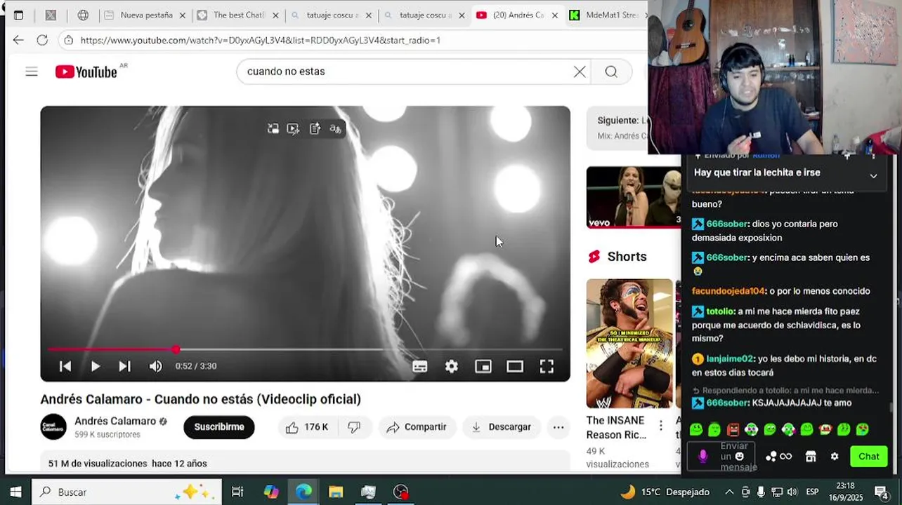Image resolution: width=902 pixels, height=505 pixels.
Task: Open the YouTube hamburger guide menu
Action: [32, 72]
